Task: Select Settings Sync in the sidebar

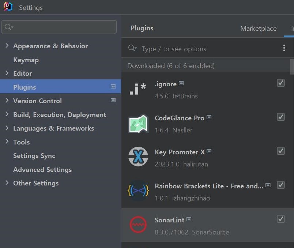Action: tap(34, 155)
